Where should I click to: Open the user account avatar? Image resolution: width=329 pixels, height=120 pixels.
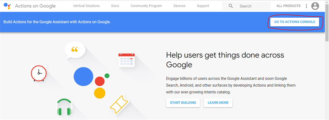point(315,6)
